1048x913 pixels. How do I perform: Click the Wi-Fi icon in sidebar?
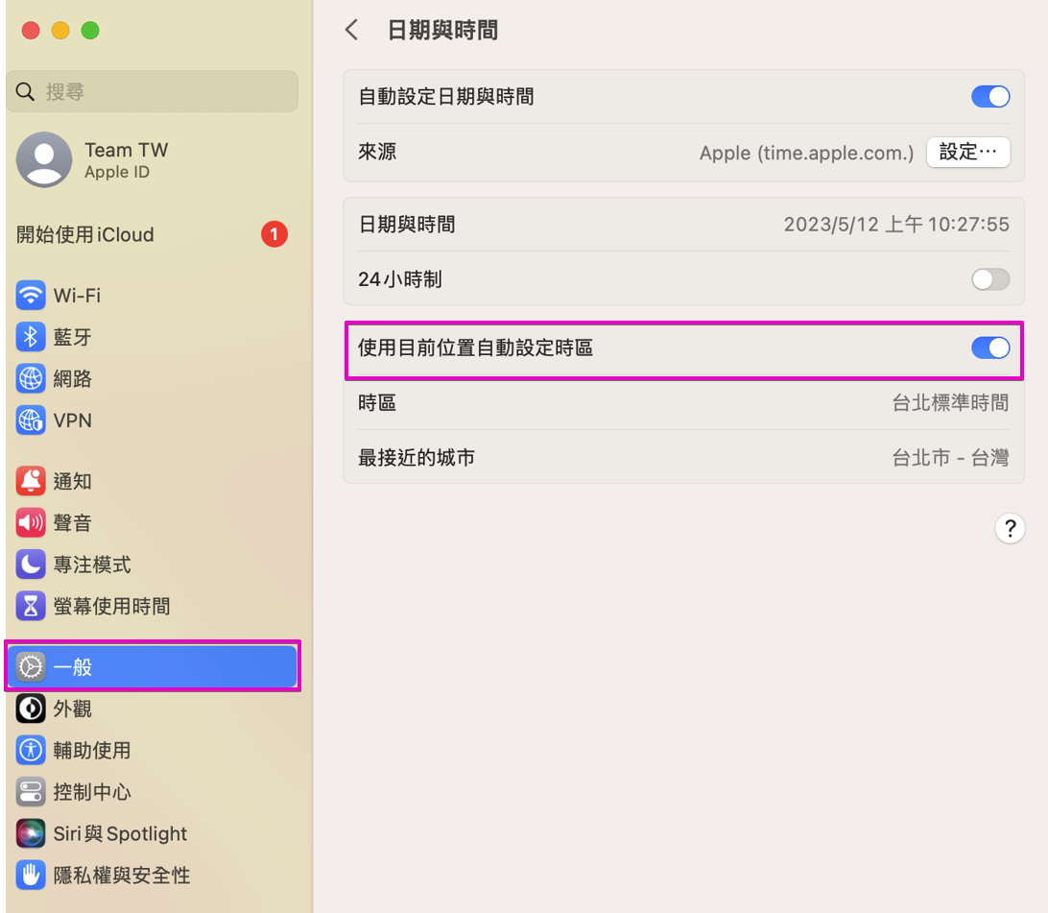tap(31, 296)
